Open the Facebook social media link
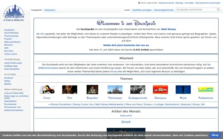The height and width of the screenshot is (139, 223). 9,78
